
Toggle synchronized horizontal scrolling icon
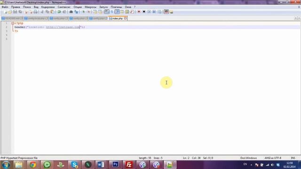[x=100, y=12]
